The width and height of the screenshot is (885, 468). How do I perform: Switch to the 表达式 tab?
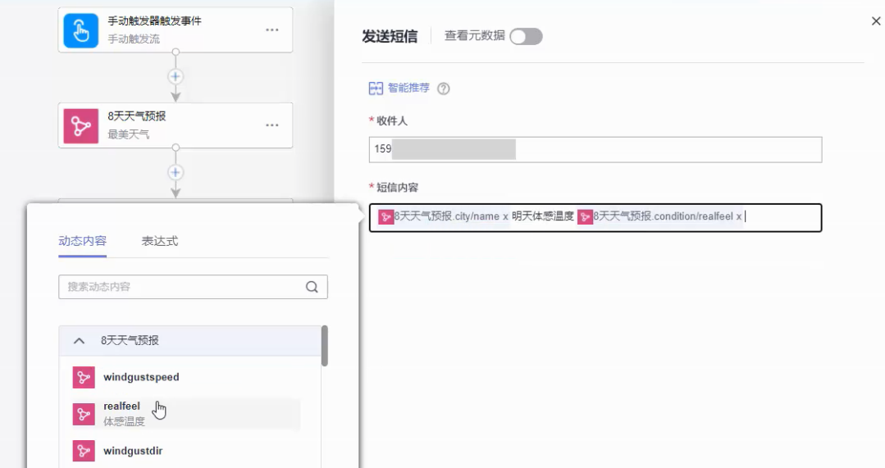(160, 241)
